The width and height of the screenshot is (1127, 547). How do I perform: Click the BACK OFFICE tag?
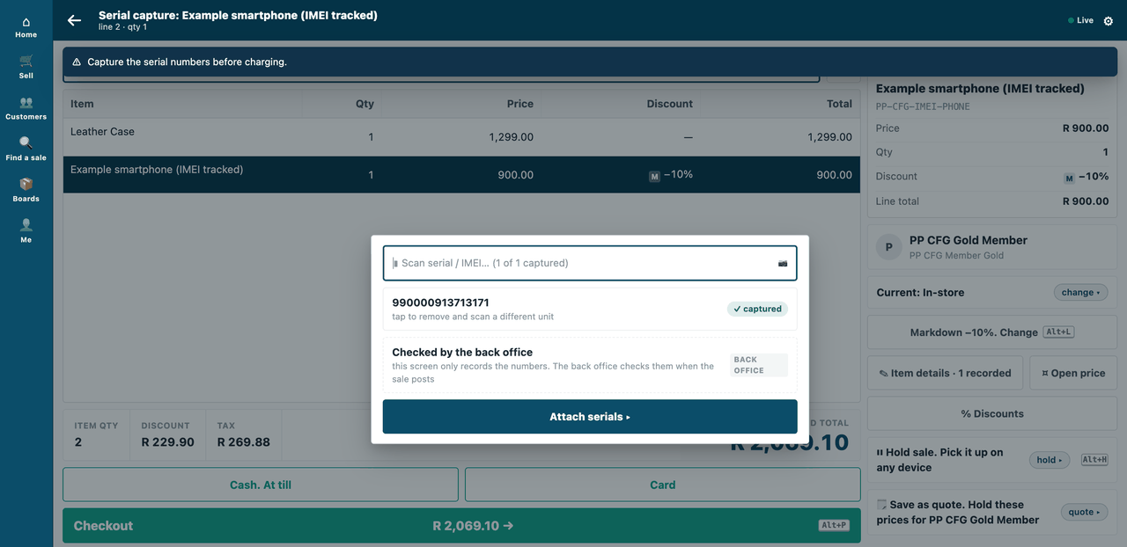[x=758, y=365]
